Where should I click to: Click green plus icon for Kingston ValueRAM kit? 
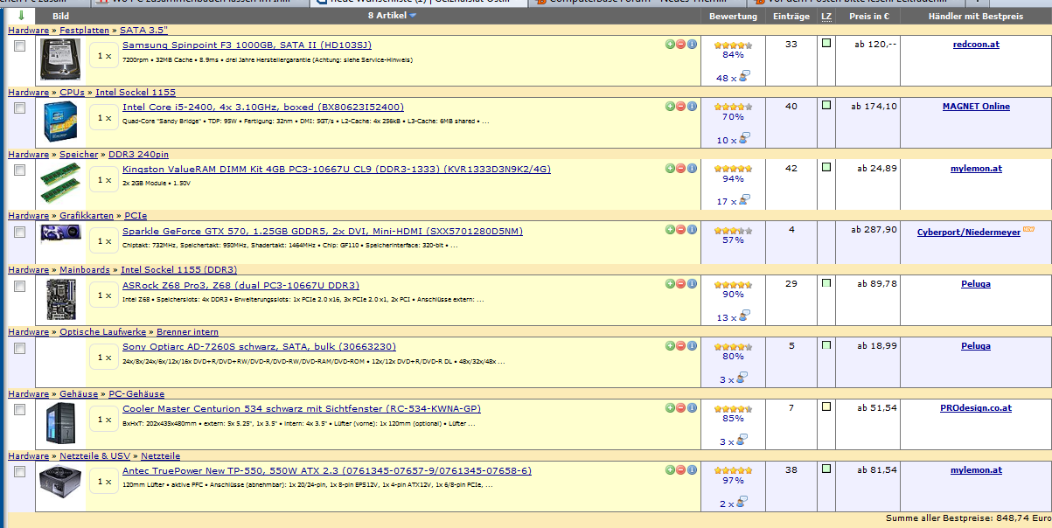(x=670, y=168)
